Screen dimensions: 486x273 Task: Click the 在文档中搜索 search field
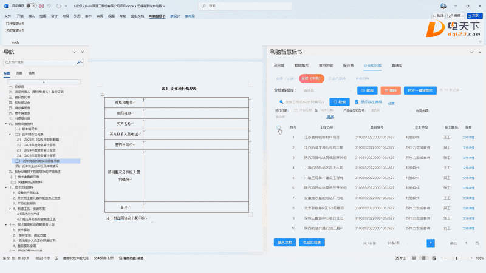coord(39,62)
